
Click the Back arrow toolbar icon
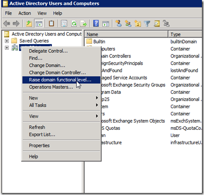click(7, 24)
